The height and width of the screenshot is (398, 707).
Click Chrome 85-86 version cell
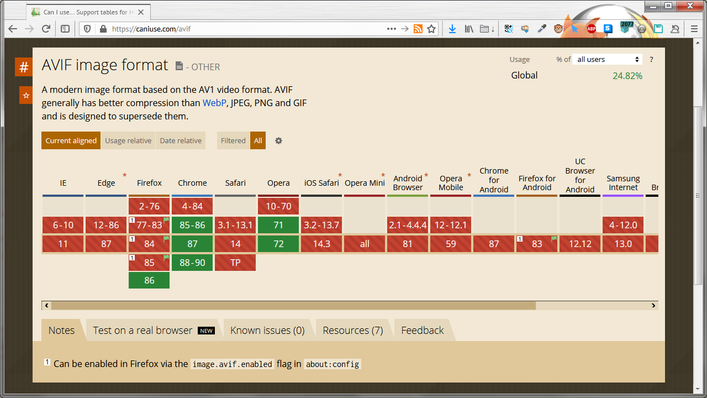point(192,225)
